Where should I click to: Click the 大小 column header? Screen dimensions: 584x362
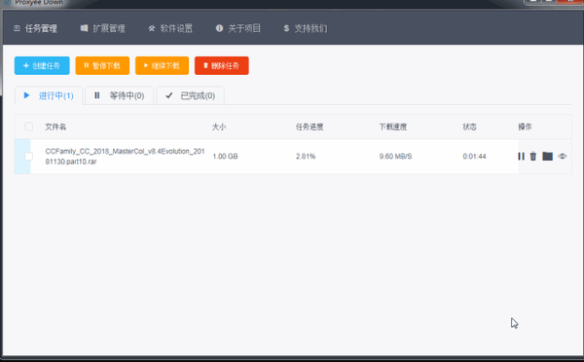coord(219,127)
